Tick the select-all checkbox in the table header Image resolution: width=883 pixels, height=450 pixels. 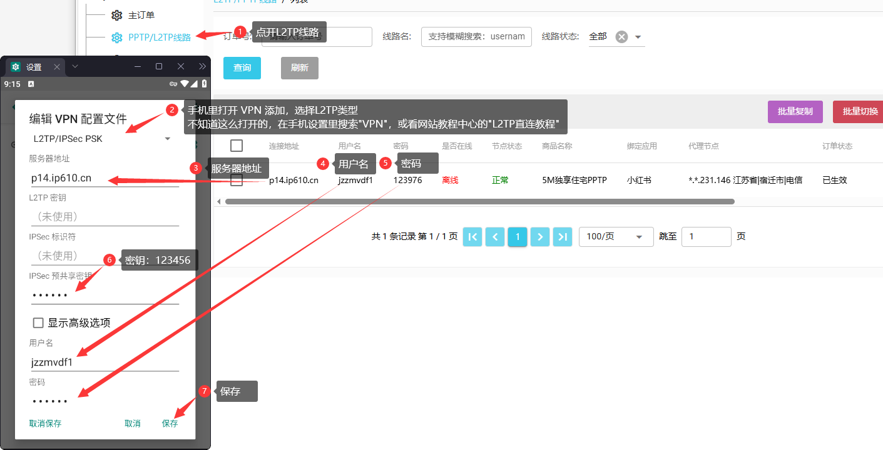pos(237,146)
